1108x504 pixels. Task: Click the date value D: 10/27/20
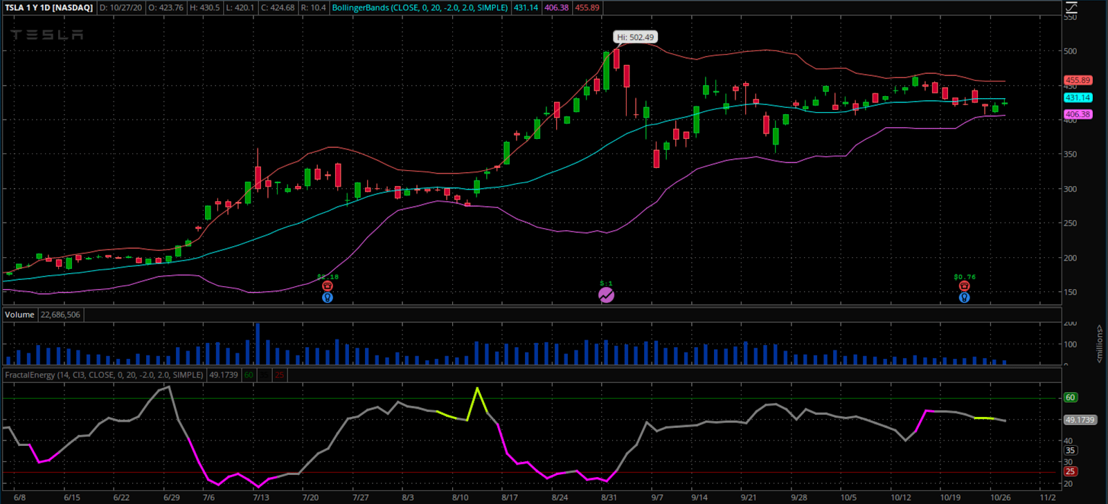[120, 8]
